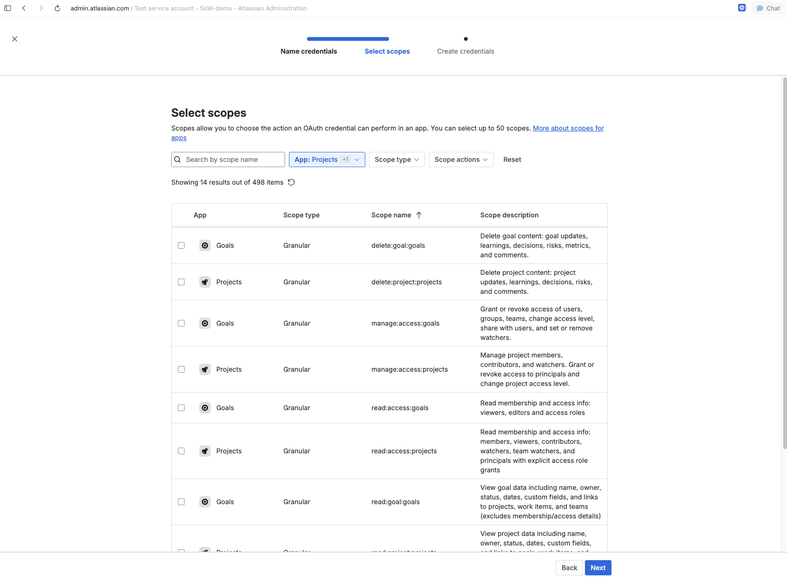This screenshot has height=582, width=787.
Task: Check the delete:project:projects scope checkbox
Action: coord(181,282)
